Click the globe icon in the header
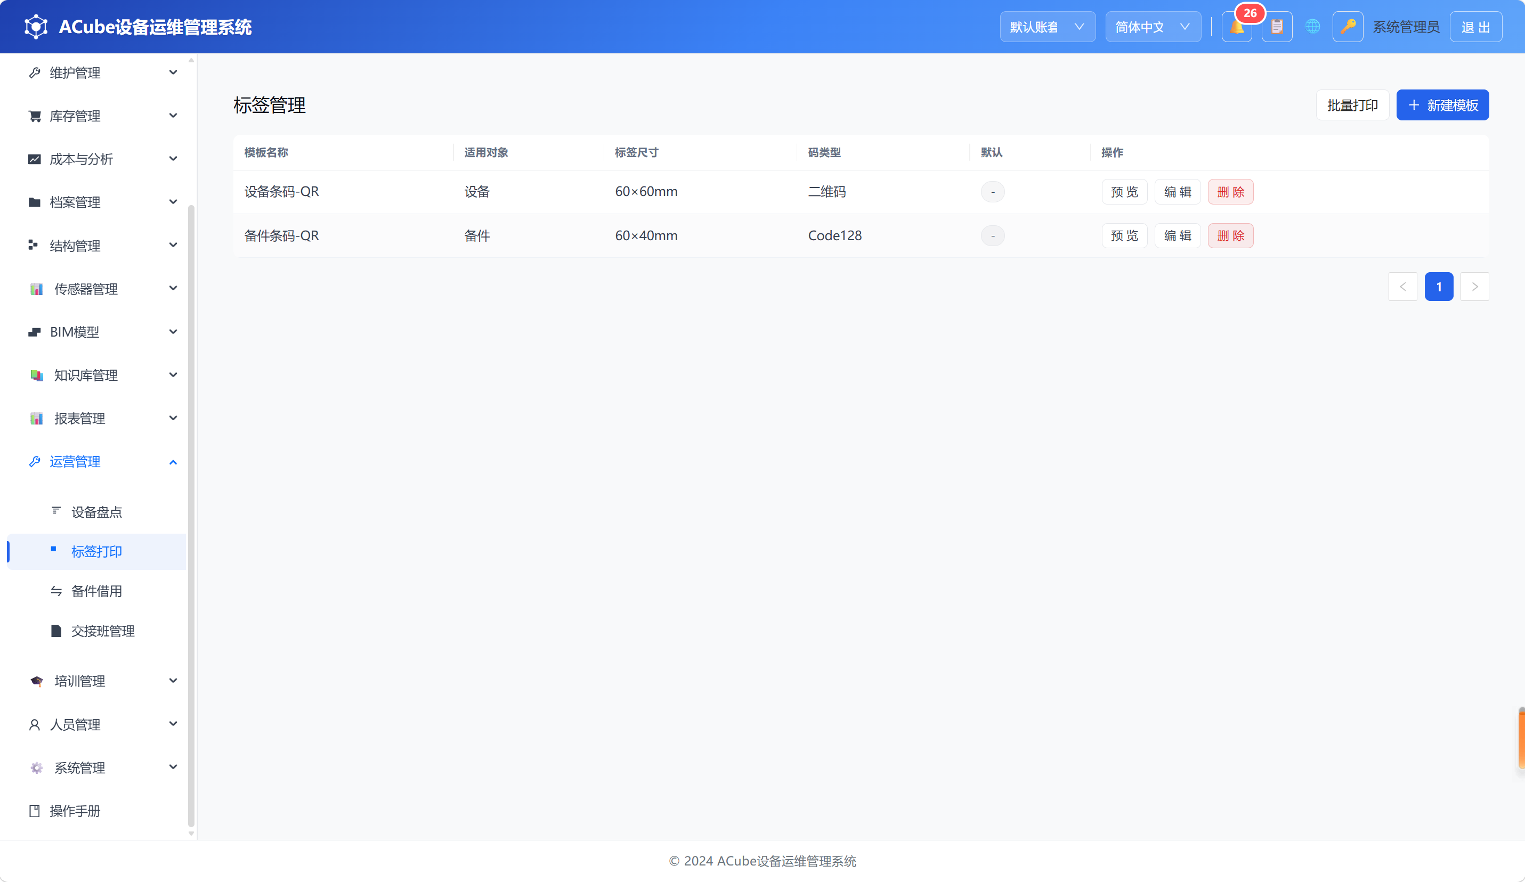The width and height of the screenshot is (1525, 882). 1312,27
